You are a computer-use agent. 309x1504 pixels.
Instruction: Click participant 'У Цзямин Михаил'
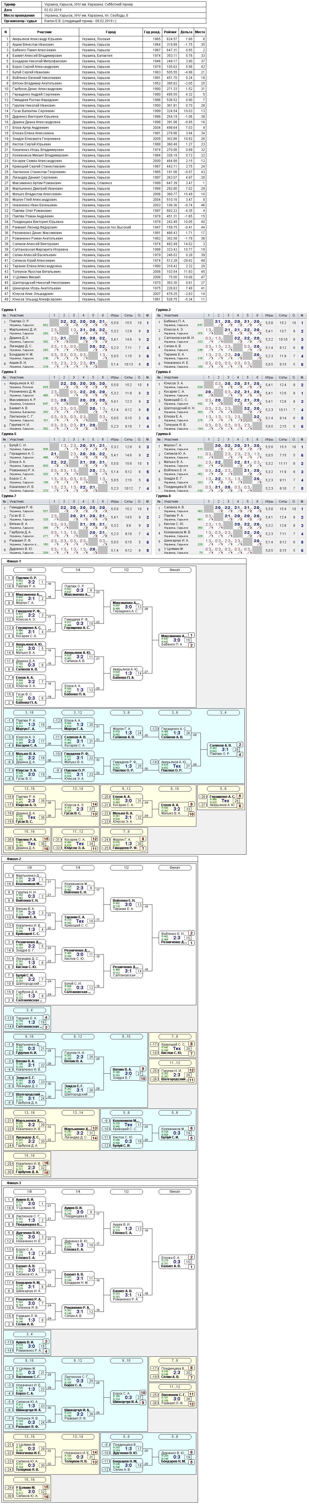click(x=26, y=277)
